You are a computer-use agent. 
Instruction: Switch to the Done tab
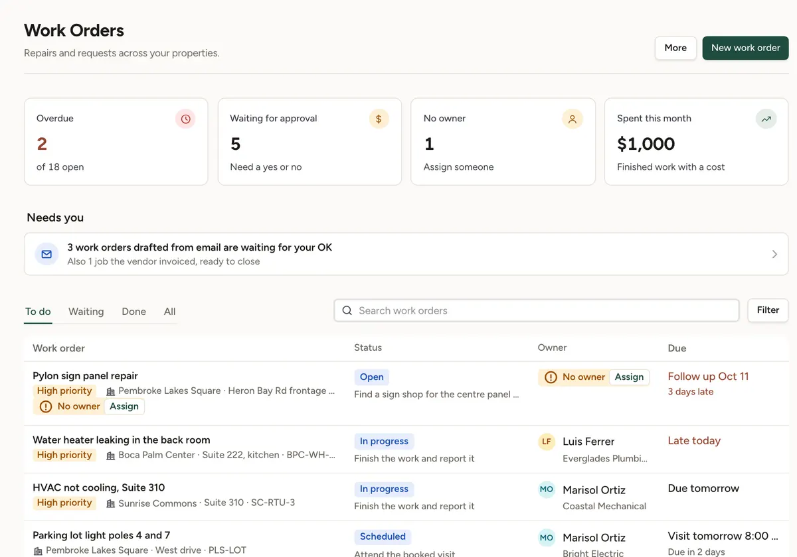tap(133, 312)
